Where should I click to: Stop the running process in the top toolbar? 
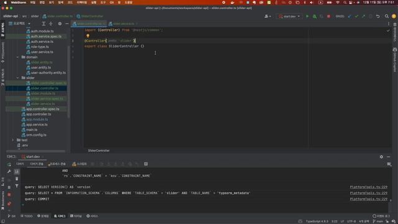pos(328,16)
